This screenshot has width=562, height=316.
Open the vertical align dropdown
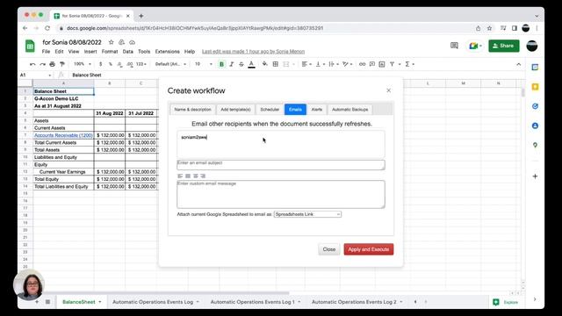[x=320, y=64]
